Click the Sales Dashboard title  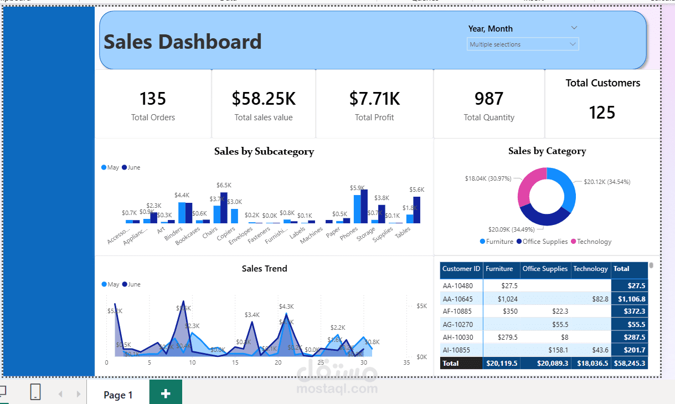[x=183, y=42]
